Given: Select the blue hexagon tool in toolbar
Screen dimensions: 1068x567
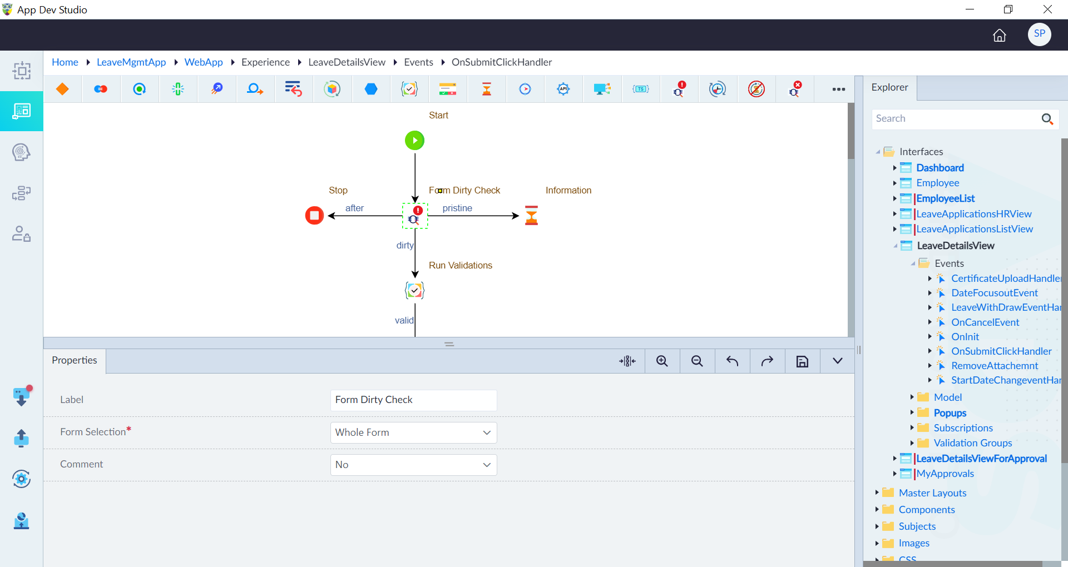Looking at the screenshot, I should [x=371, y=89].
